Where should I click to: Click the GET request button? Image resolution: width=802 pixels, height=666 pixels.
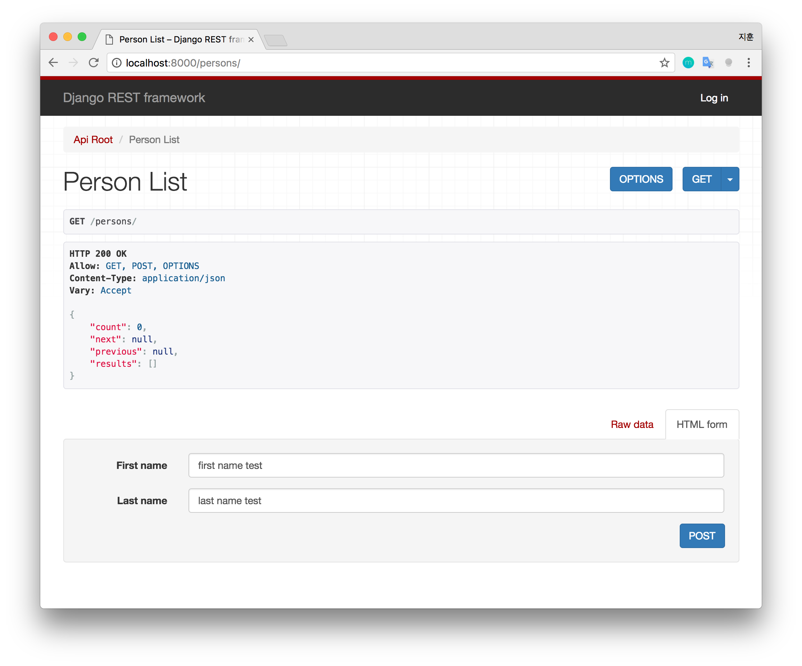[x=701, y=179]
